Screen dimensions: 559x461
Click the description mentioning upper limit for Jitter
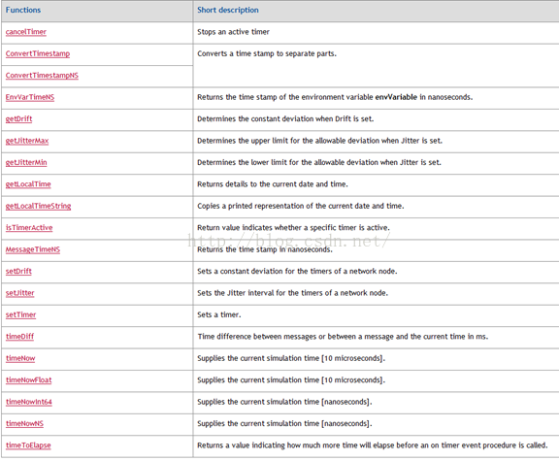pos(320,141)
